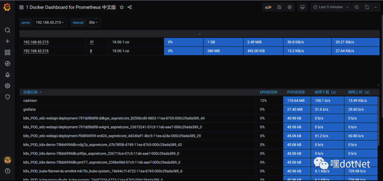Star this dashboard as favorite
This screenshot has width=383, height=181.
point(122,7)
